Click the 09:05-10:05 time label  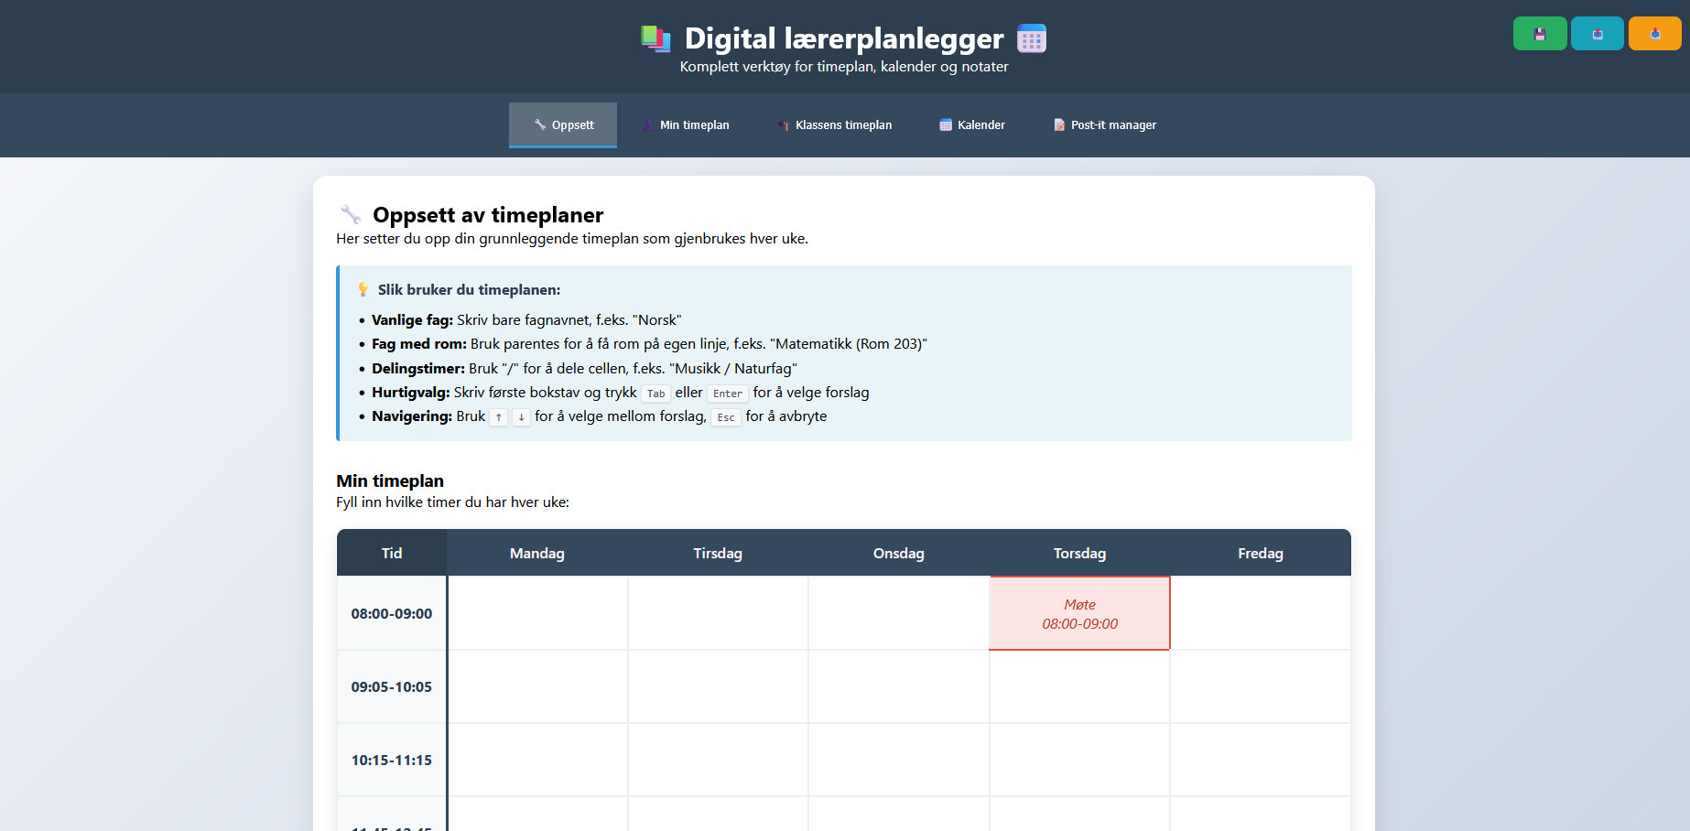point(392,686)
